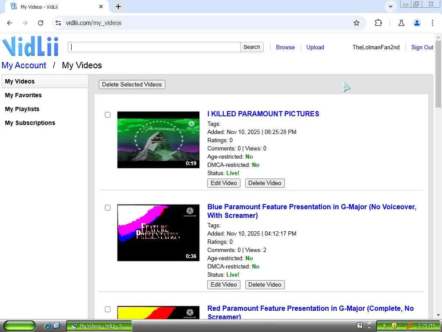
Task: Click Delete Selected Videos button
Action: tap(132, 84)
